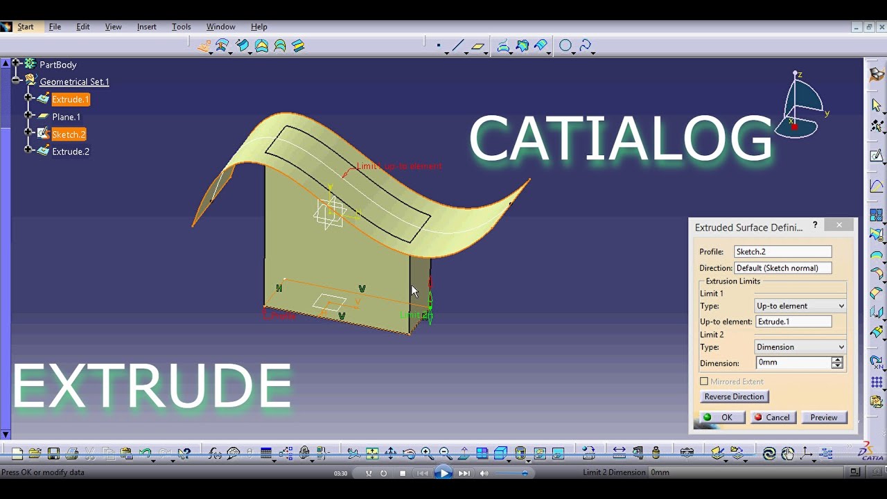Open the View Mode dropdown arrow
887x499 pixels.
pos(529,460)
